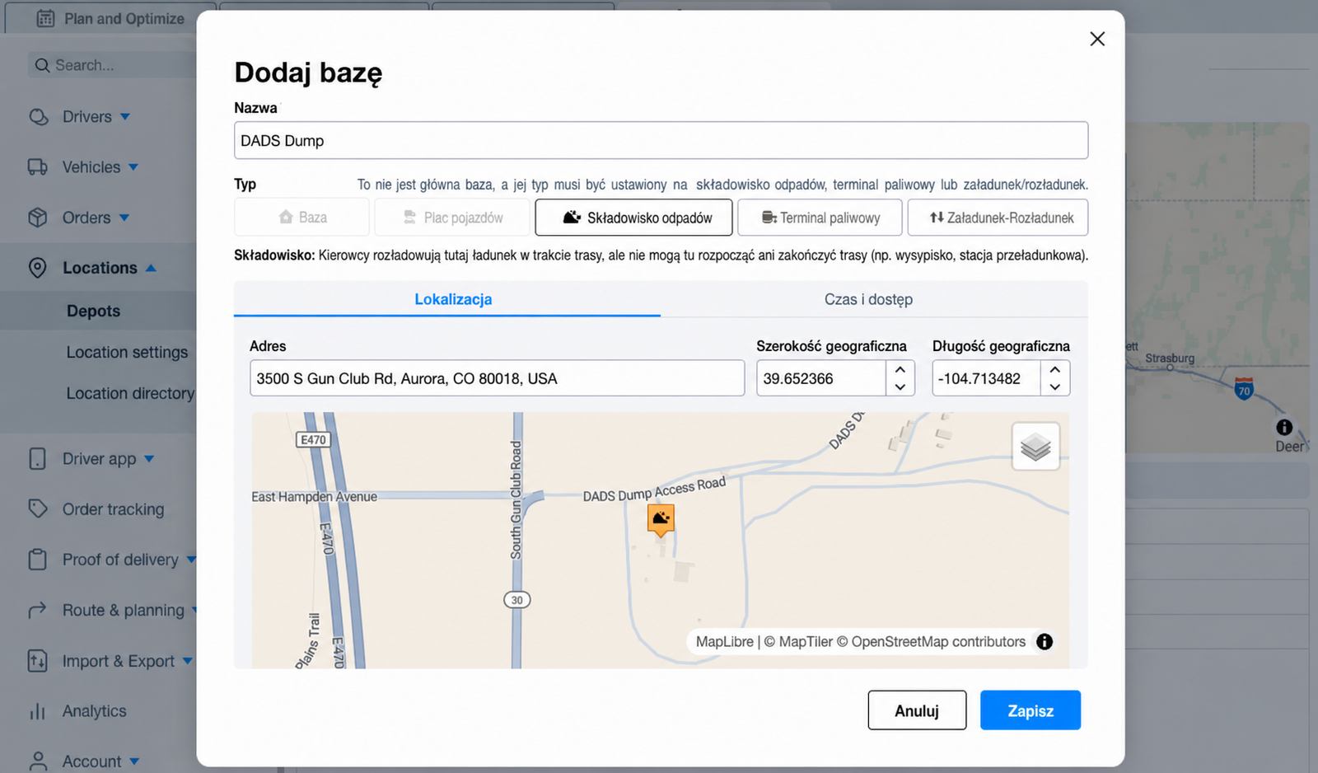Viewport: 1318px width, 773px height.
Task: Click the Długość geograficzna field
Action: click(x=986, y=378)
